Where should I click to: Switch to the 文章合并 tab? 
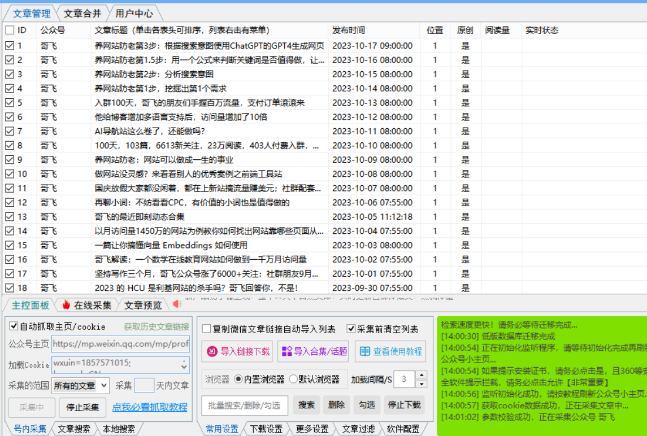click(x=82, y=13)
